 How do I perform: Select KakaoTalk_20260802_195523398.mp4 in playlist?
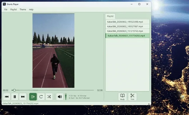coord(128,22)
